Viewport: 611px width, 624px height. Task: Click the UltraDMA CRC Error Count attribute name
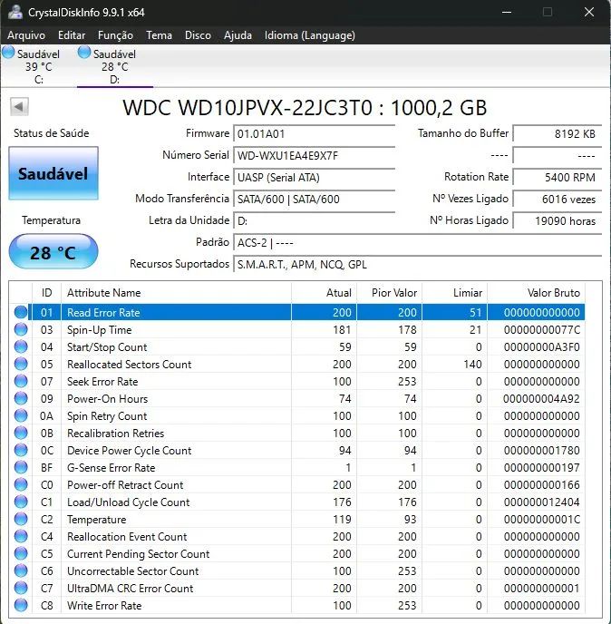(x=130, y=589)
